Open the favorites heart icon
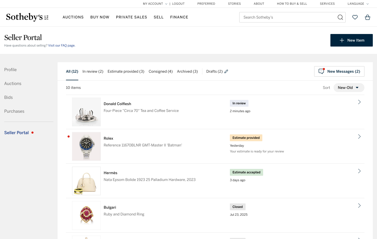Viewport: 377px width, 239px height. [x=355, y=17]
